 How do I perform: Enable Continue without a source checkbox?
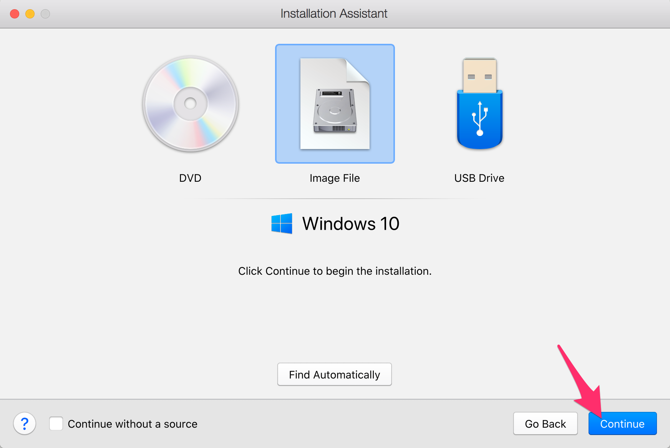(x=56, y=423)
